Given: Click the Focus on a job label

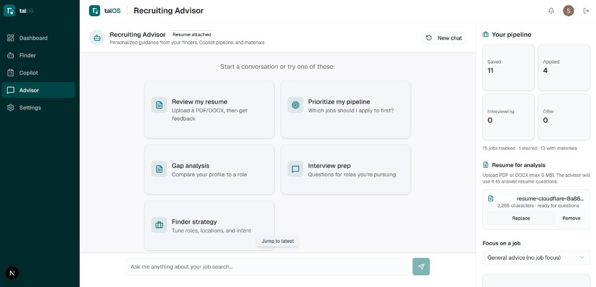Looking at the screenshot, I should [501, 243].
